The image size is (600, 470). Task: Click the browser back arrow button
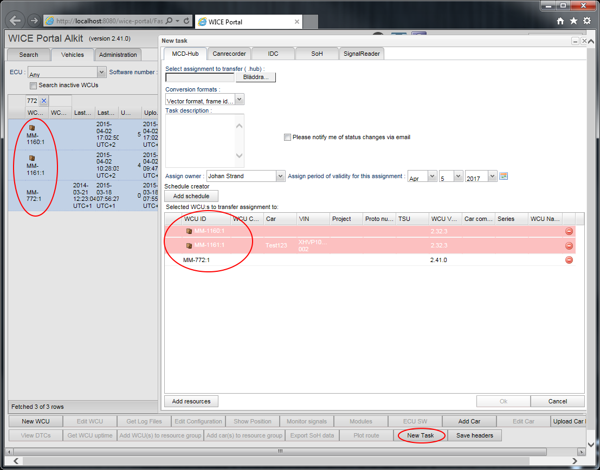[x=16, y=21]
